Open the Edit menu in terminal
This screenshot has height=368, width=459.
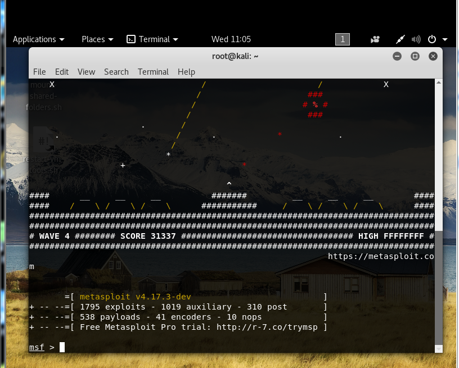point(62,72)
